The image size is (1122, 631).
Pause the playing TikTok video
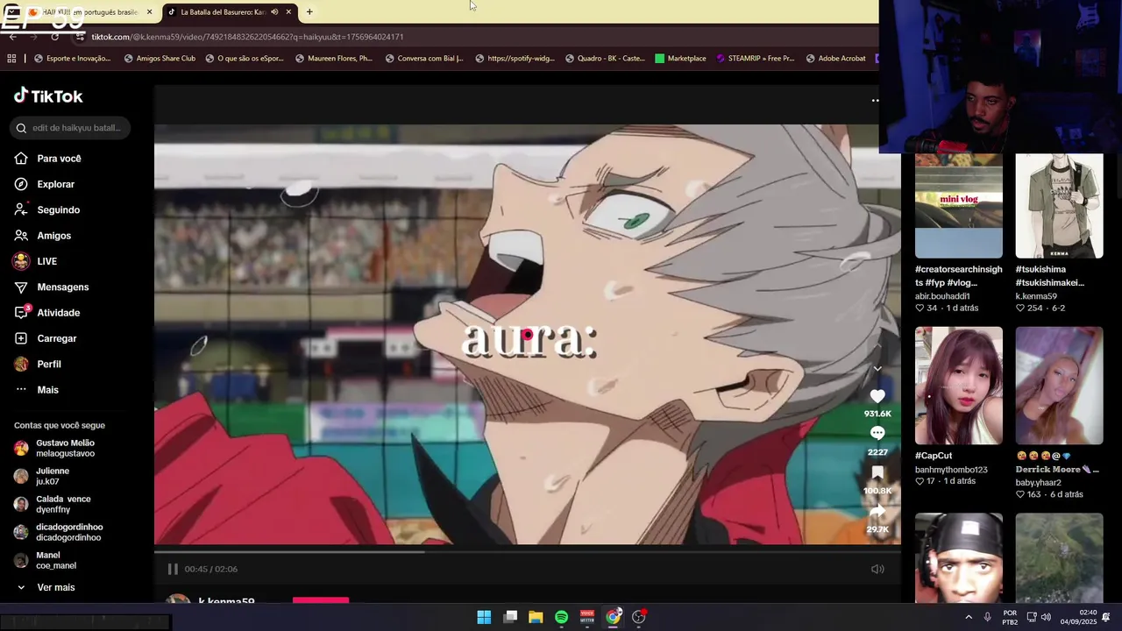click(x=173, y=569)
